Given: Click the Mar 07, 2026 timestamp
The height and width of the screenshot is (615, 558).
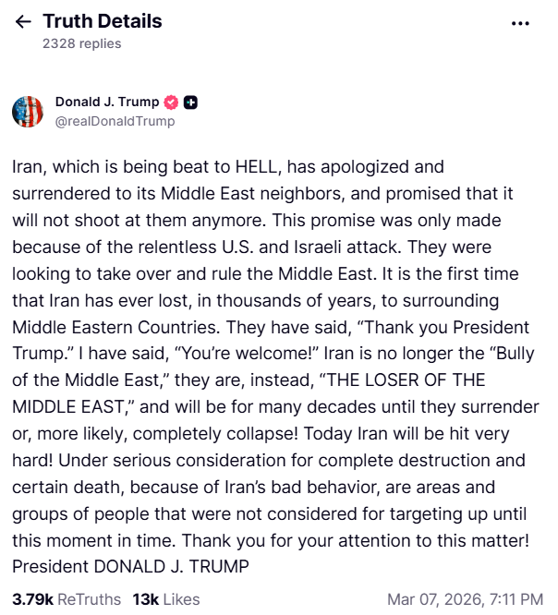Looking at the screenshot, I should click(x=466, y=598).
